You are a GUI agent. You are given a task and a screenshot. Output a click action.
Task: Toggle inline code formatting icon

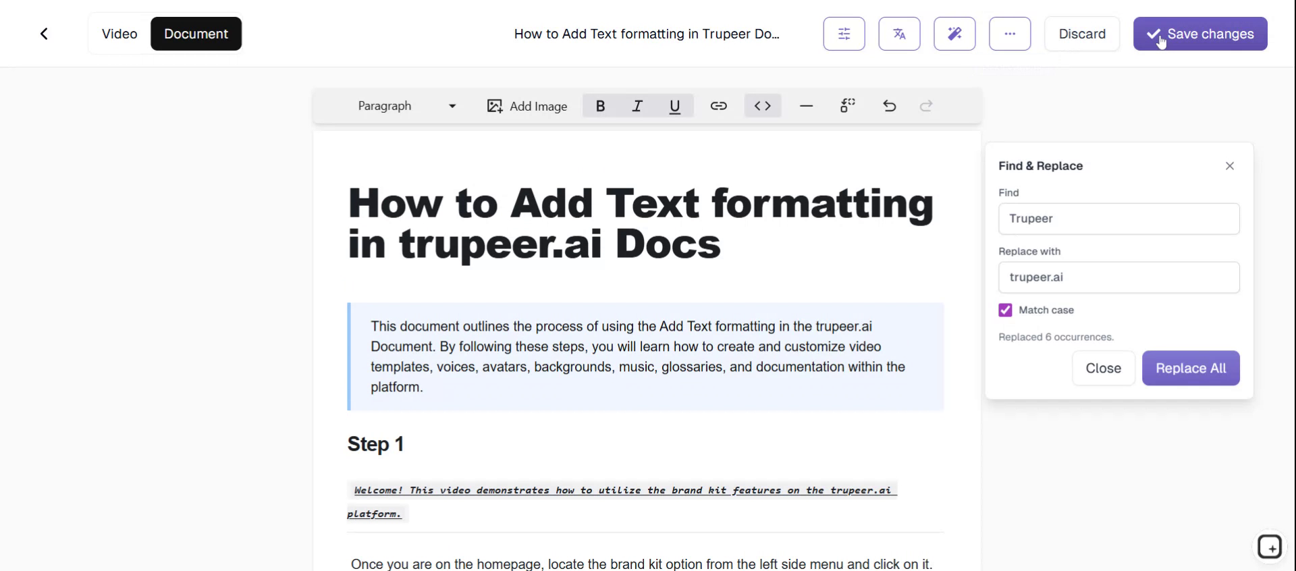[763, 106]
